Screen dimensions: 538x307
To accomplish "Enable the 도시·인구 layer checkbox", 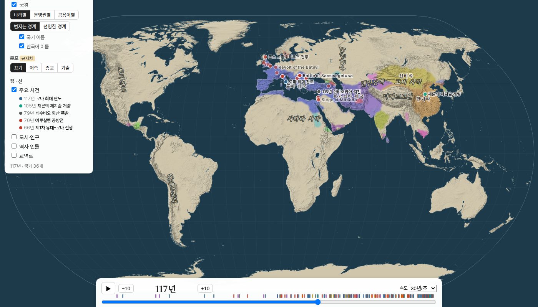I will pyautogui.click(x=14, y=137).
